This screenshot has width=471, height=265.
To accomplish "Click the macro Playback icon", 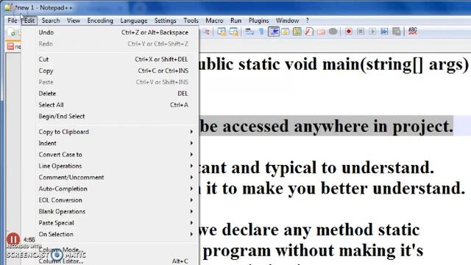I will tap(373, 32).
